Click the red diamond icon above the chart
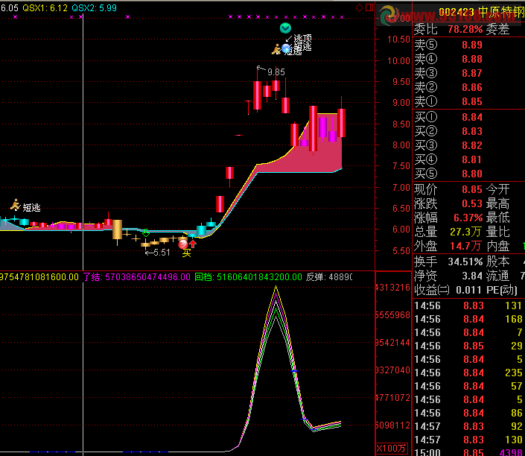This screenshot has width=525, height=456. tap(359, 7)
